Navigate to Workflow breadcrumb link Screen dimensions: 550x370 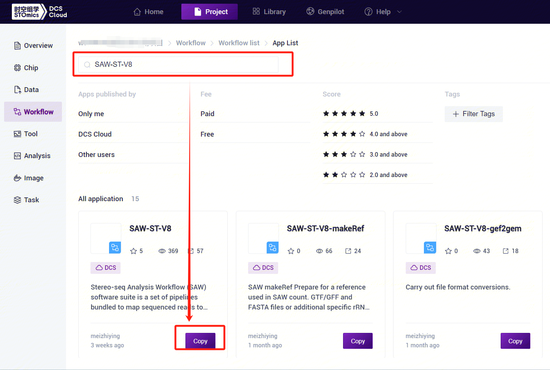pyautogui.click(x=191, y=43)
